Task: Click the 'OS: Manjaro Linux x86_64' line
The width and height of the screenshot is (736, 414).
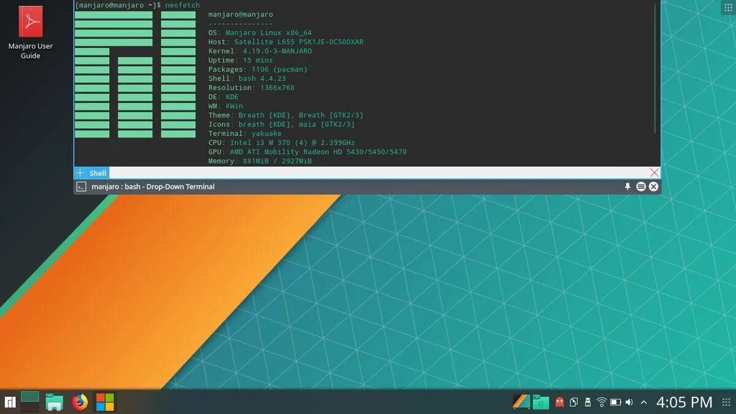Action: 260,33
